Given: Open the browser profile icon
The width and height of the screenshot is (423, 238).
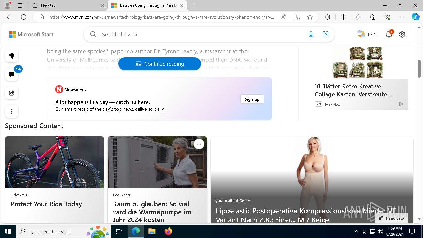Looking at the screenshot, I should coord(7,5).
